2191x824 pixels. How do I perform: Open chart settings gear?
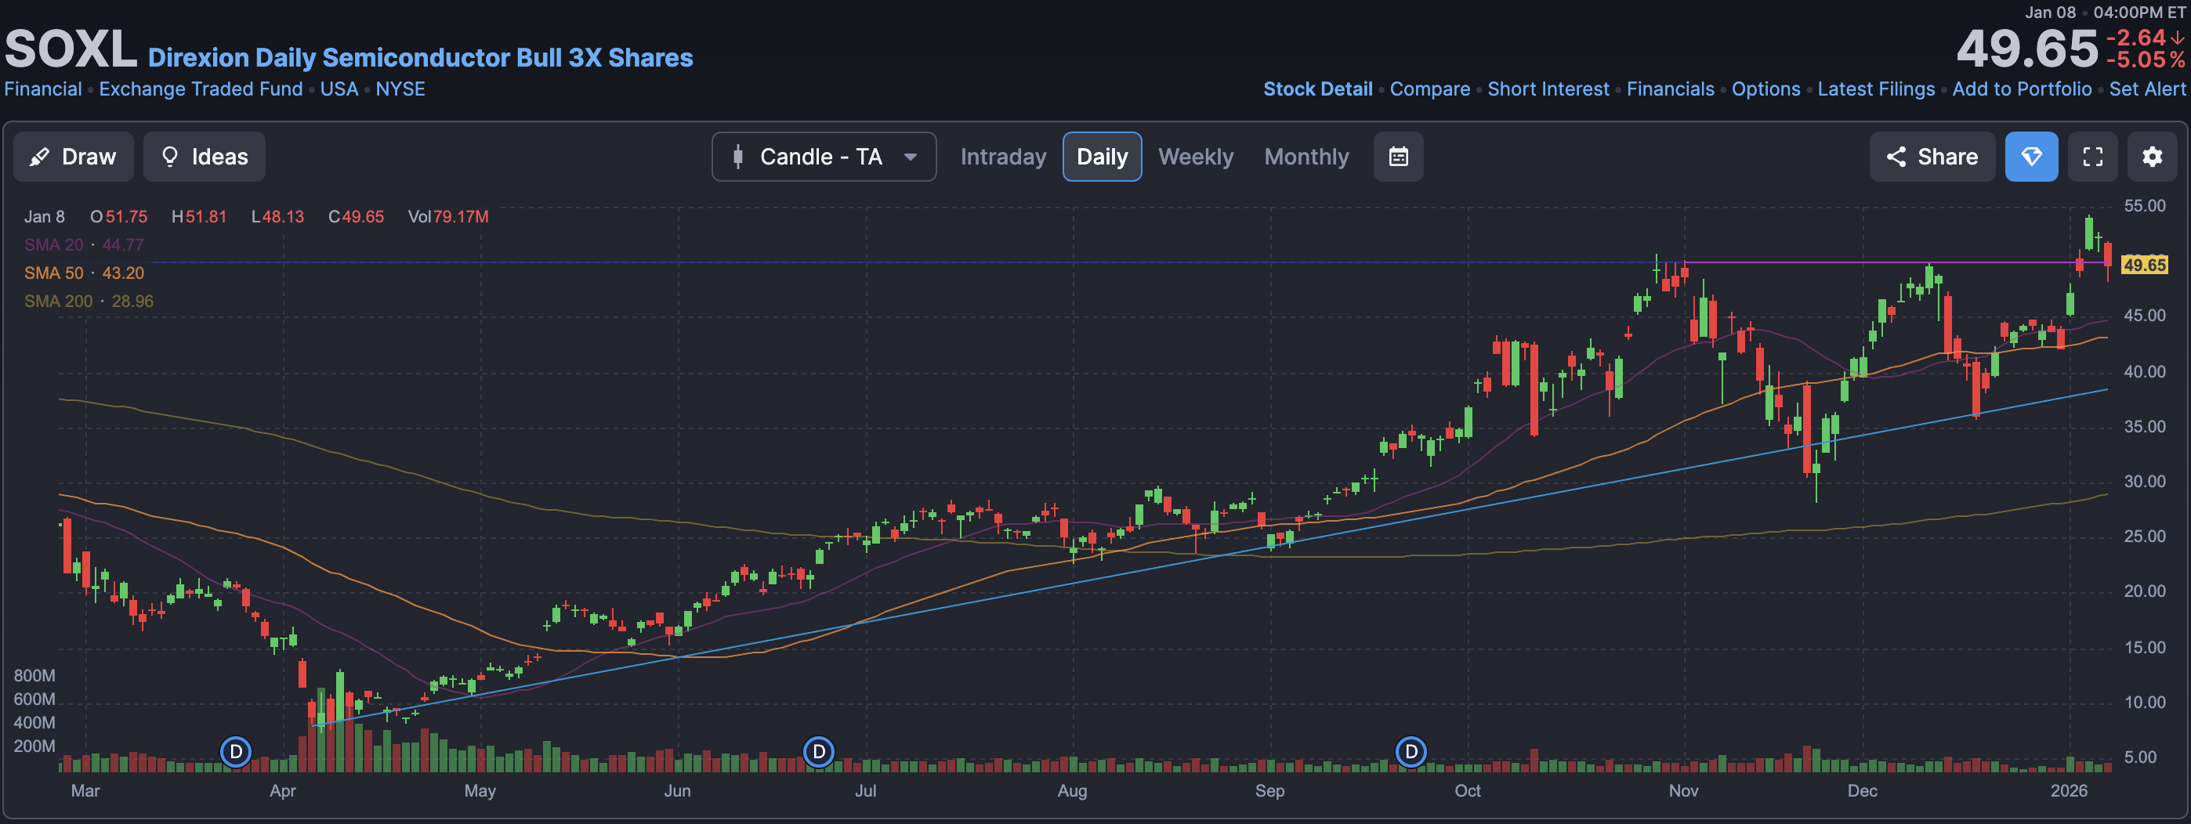click(x=2152, y=157)
